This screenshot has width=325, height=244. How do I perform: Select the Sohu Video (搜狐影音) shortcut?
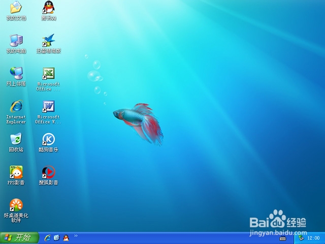point(49,175)
